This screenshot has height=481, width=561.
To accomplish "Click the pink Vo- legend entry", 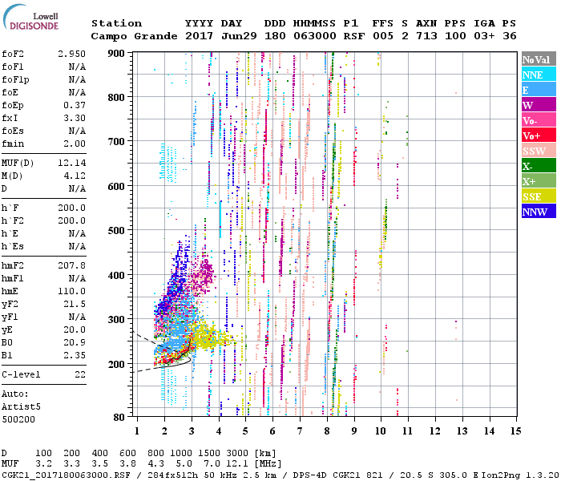I will (x=539, y=120).
